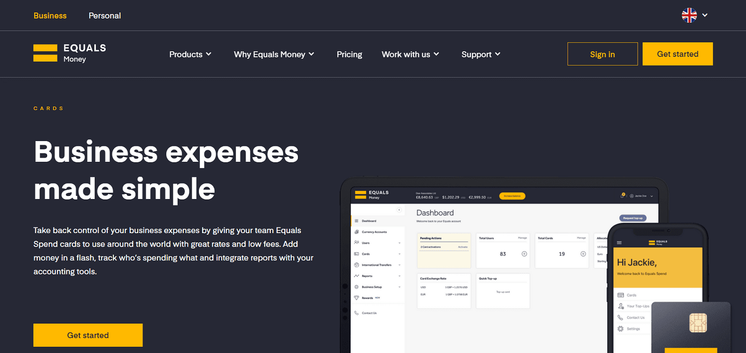Click the Contact Us phone icon in dashboard sidebar

pyautogui.click(x=356, y=313)
